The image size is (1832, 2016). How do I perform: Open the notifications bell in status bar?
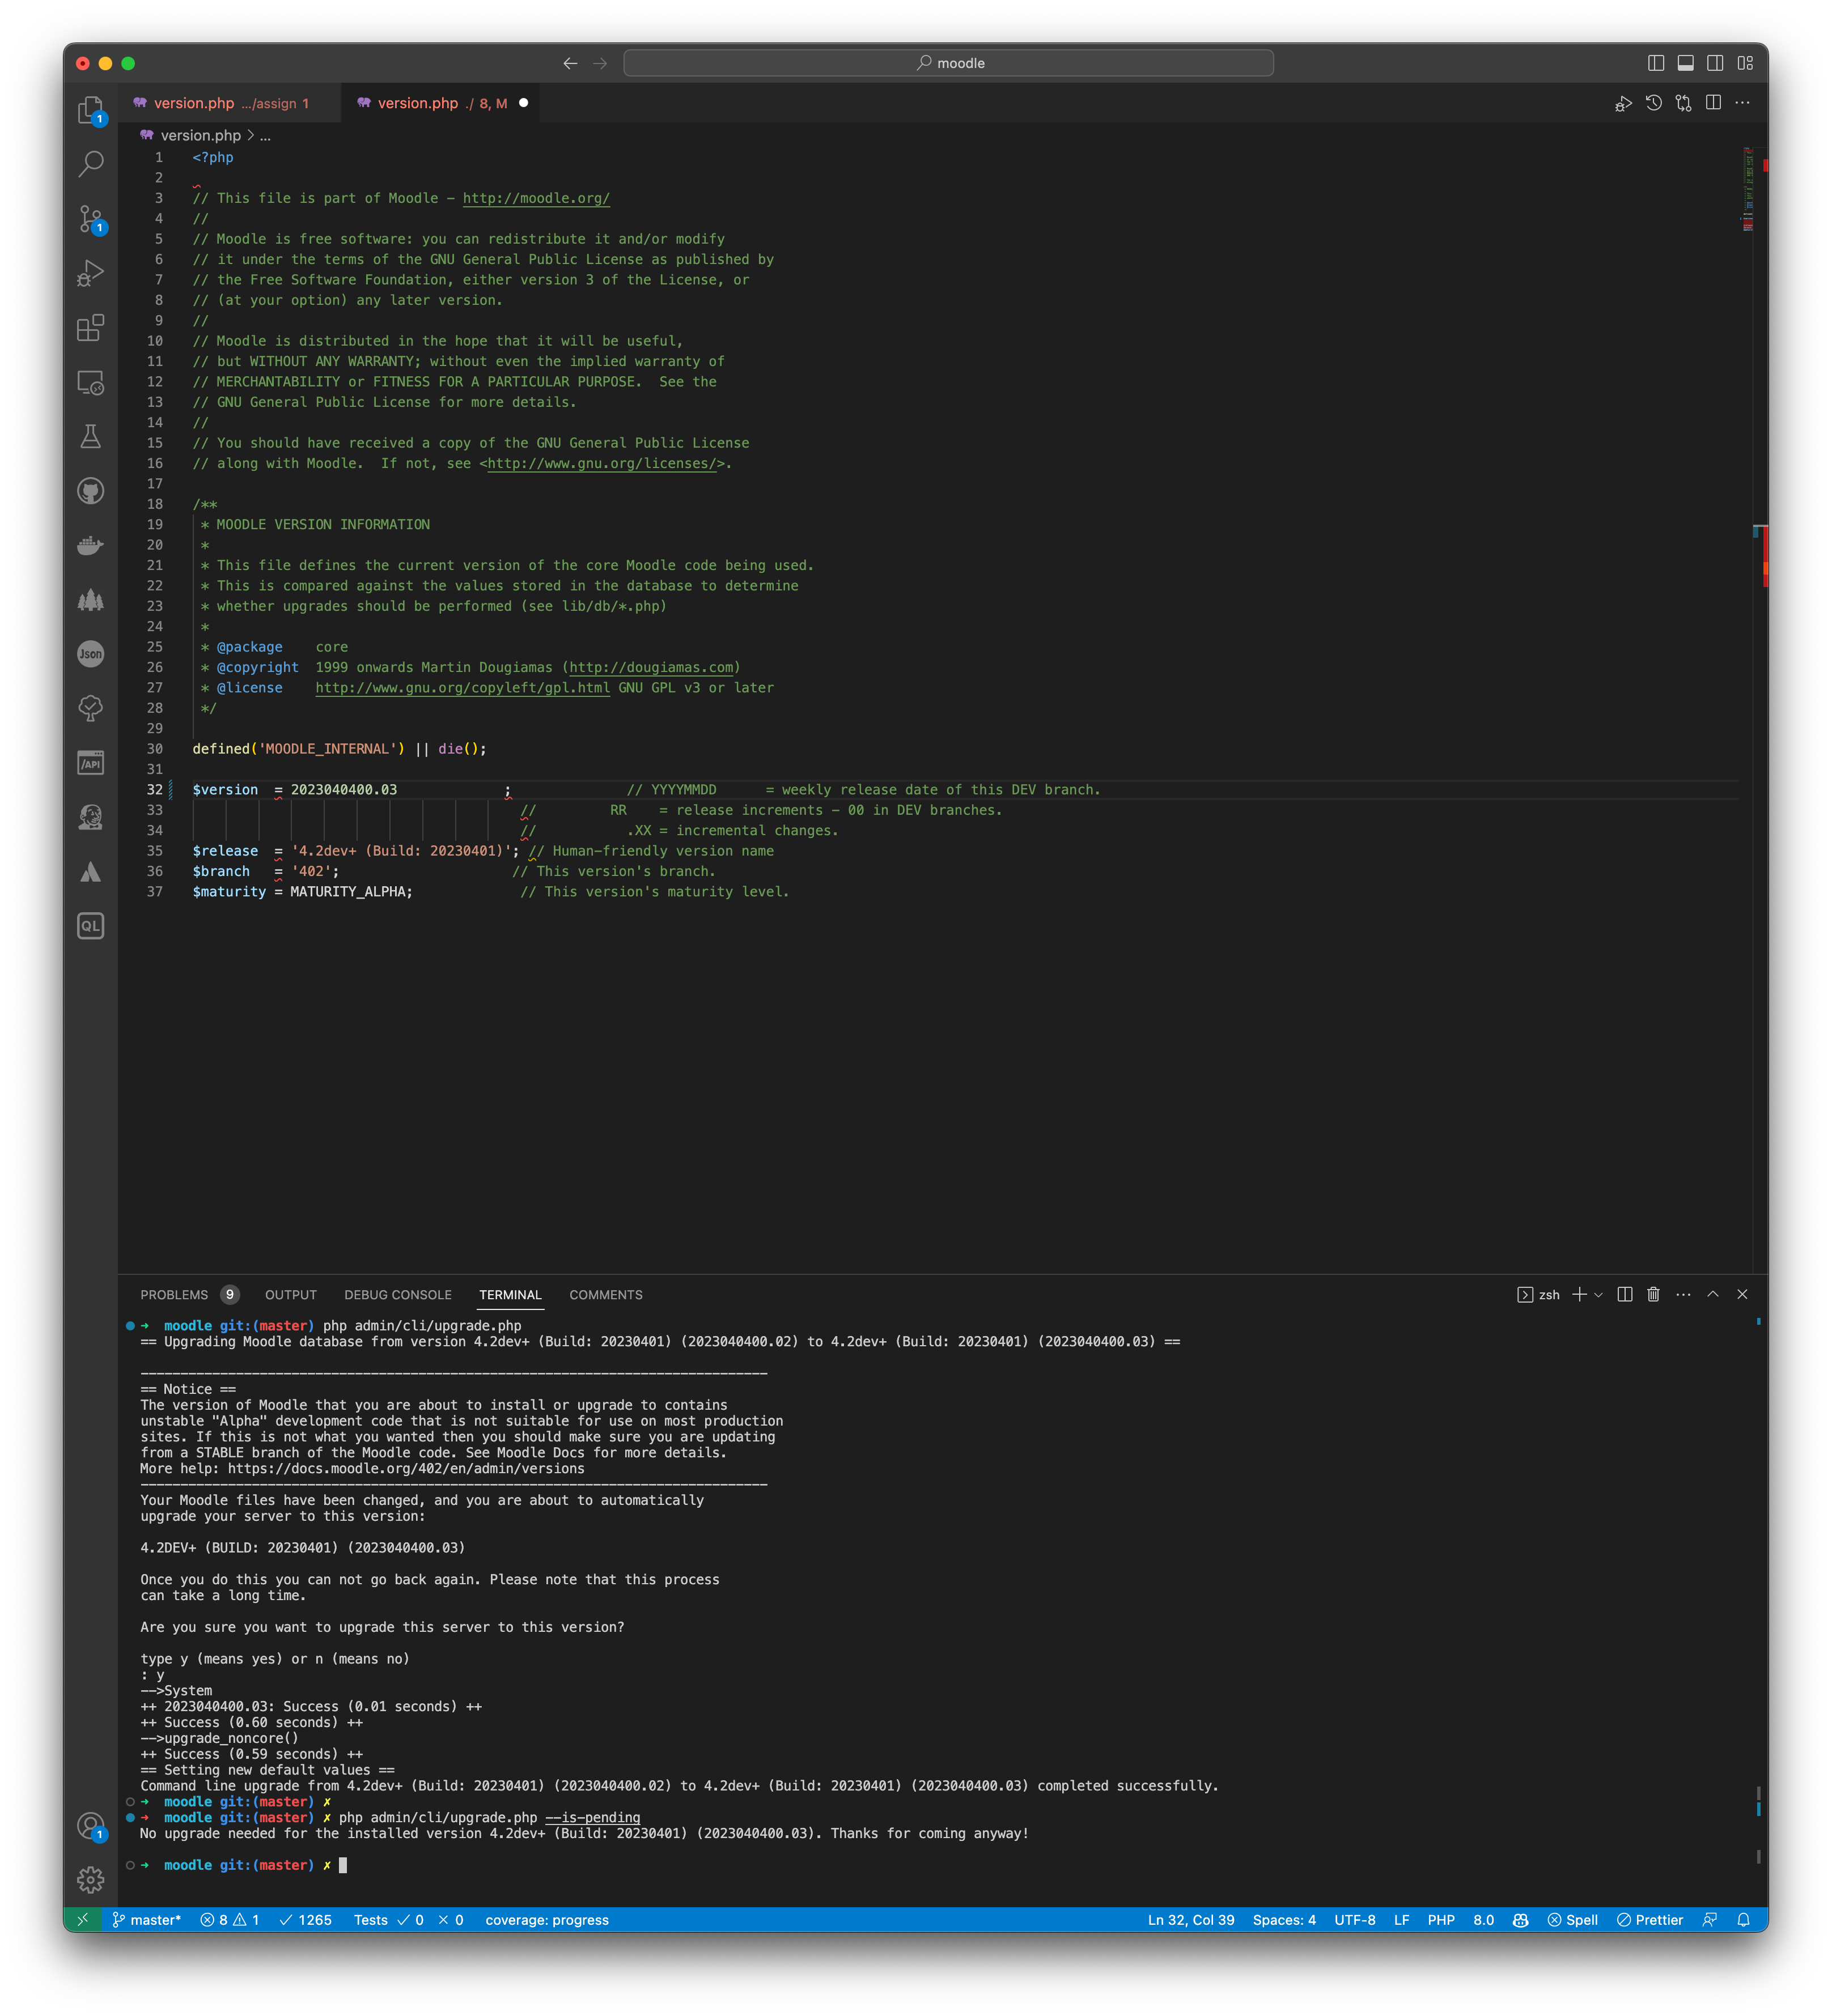pyautogui.click(x=1744, y=1920)
